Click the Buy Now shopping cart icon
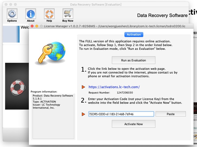The height and width of the screenshot is (147, 197). pos(68,14)
